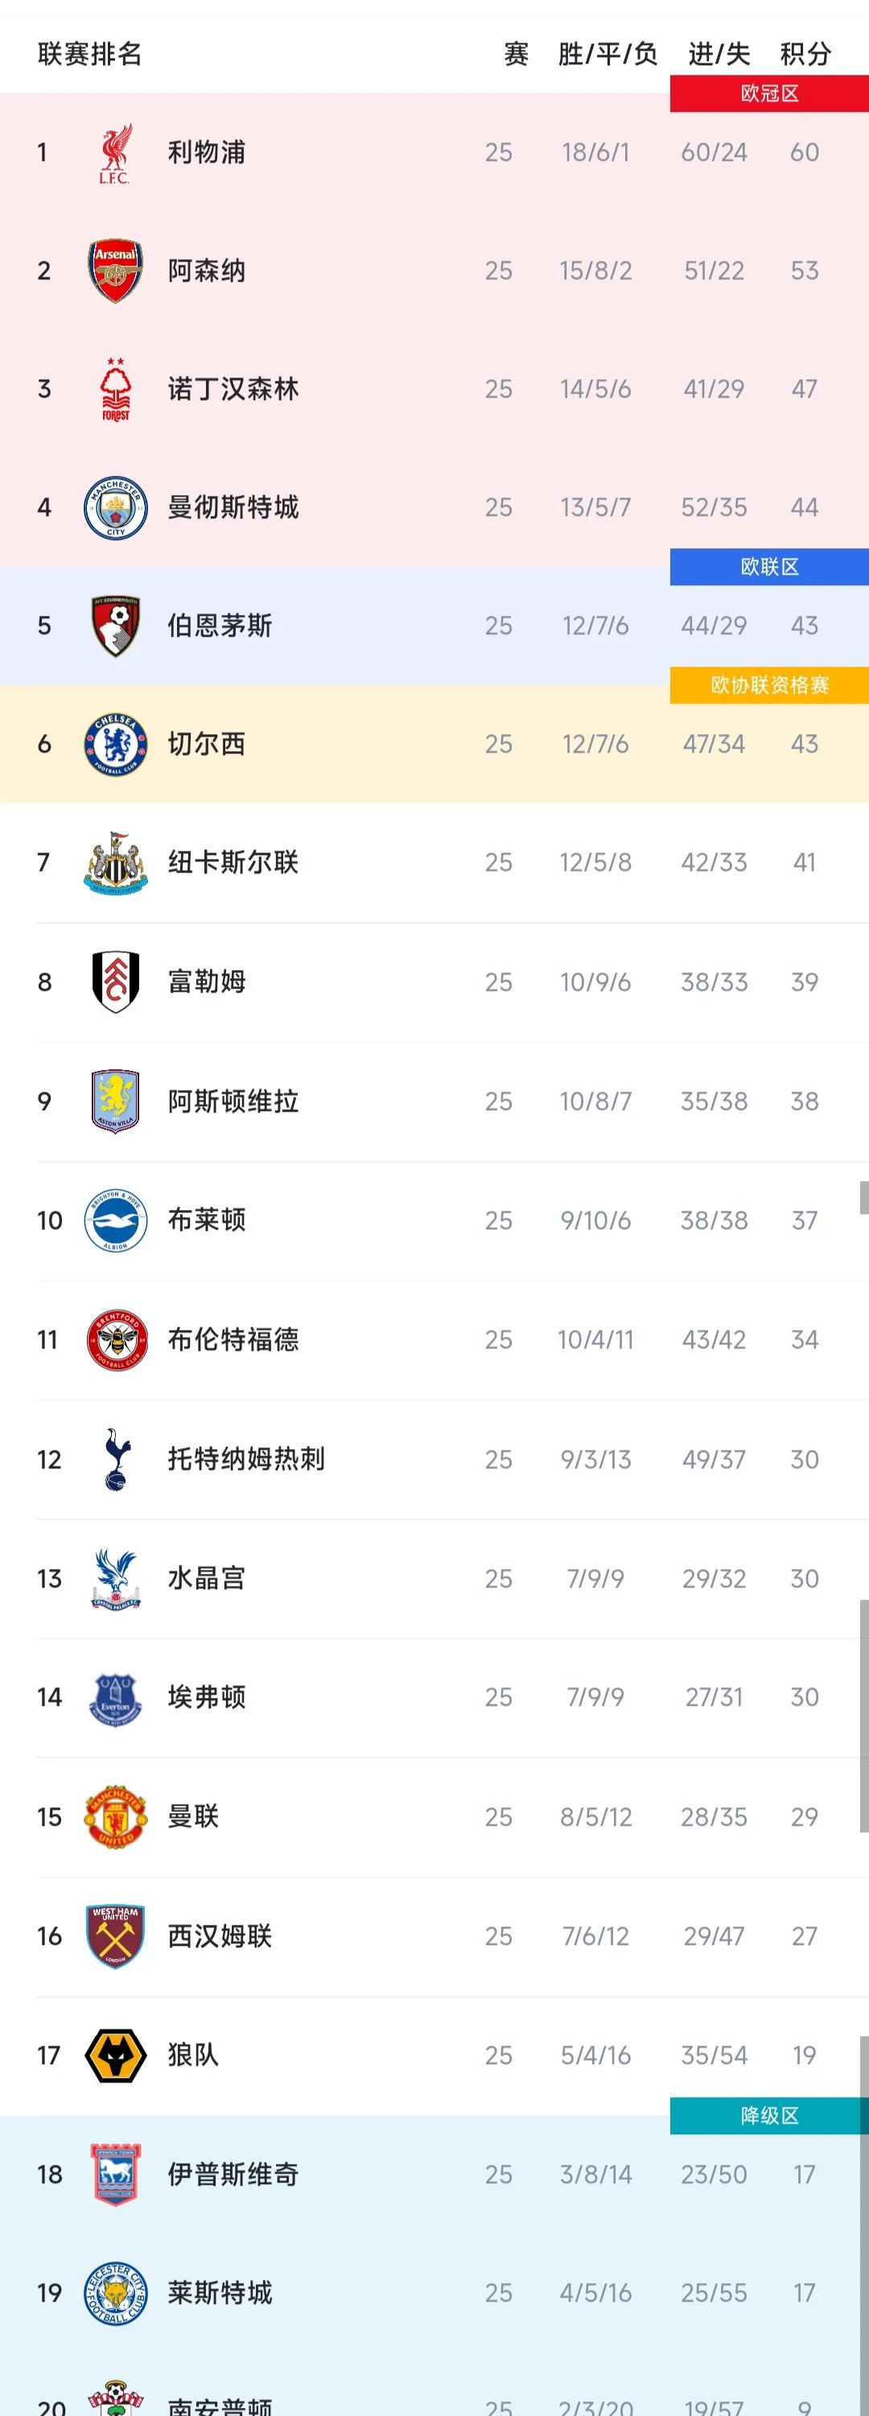
Task: Click the Chelsea lion badge
Action: tap(114, 744)
